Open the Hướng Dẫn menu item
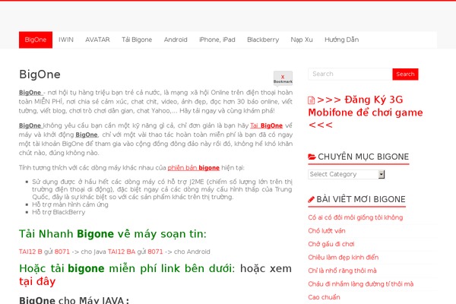The width and height of the screenshot is (456, 304). point(341,40)
